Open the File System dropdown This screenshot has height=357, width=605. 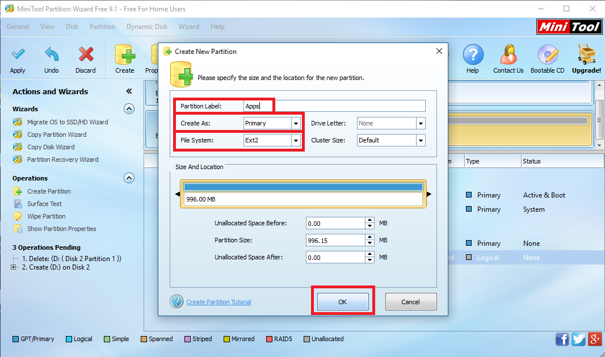click(296, 141)
